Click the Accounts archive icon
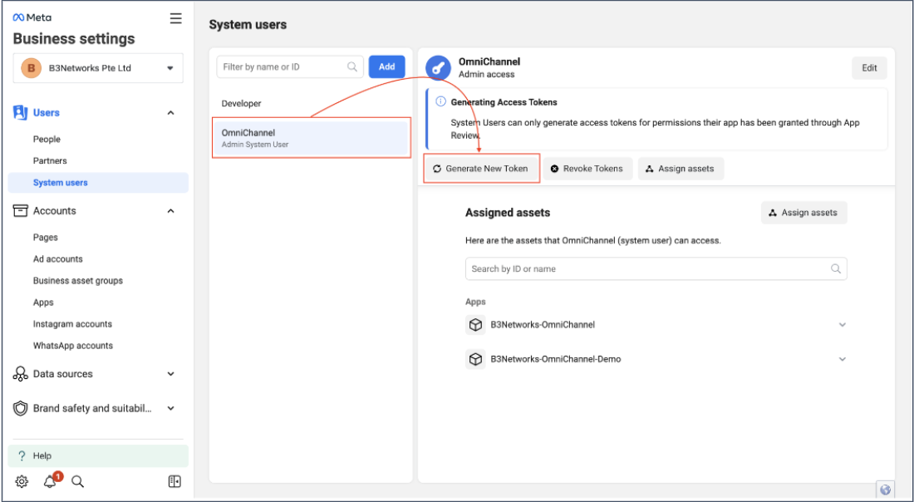914x502 pixels. (x=21, y=210)
